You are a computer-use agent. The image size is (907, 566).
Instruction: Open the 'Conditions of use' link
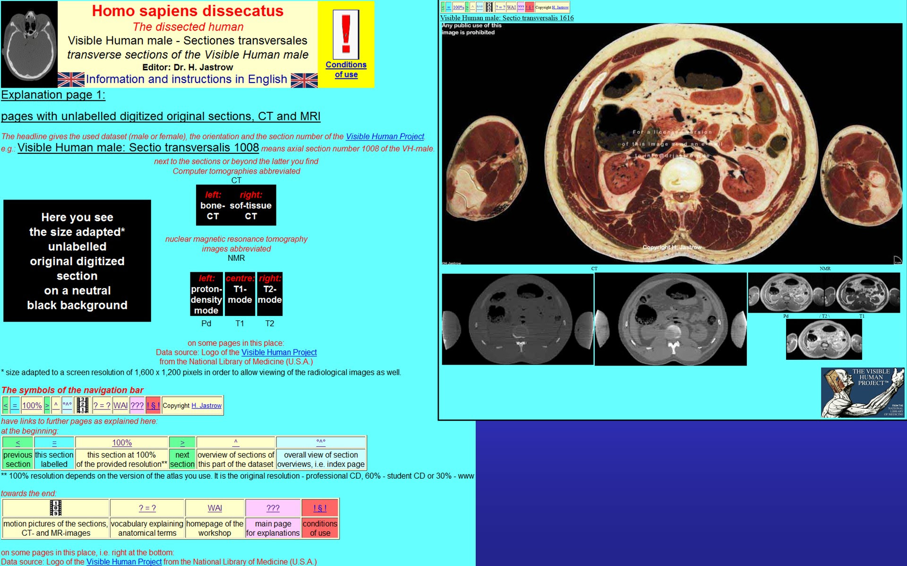[346, 69]
